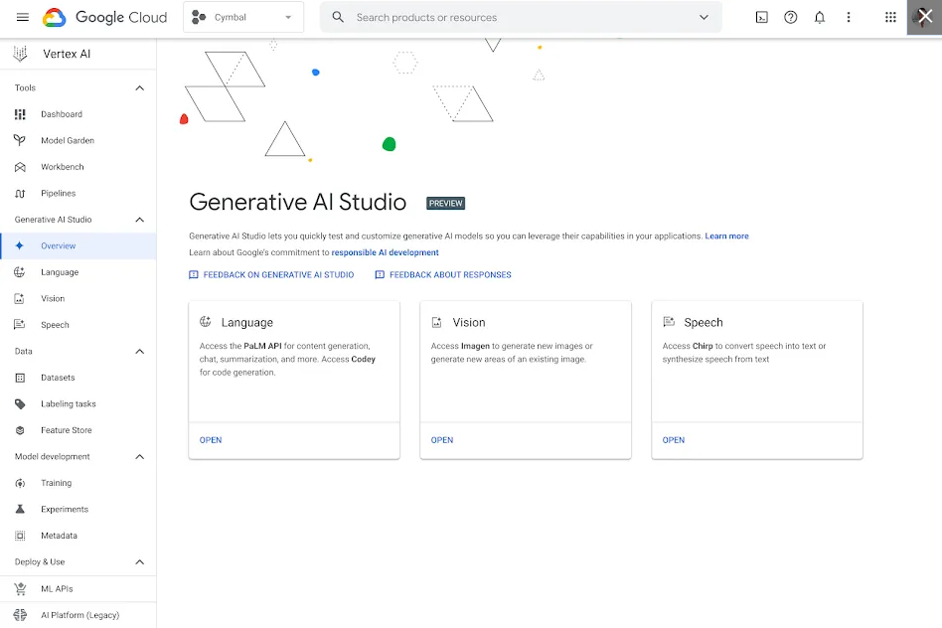Click the Language card globe icon

pyautogui.click(x=206, y=322)
